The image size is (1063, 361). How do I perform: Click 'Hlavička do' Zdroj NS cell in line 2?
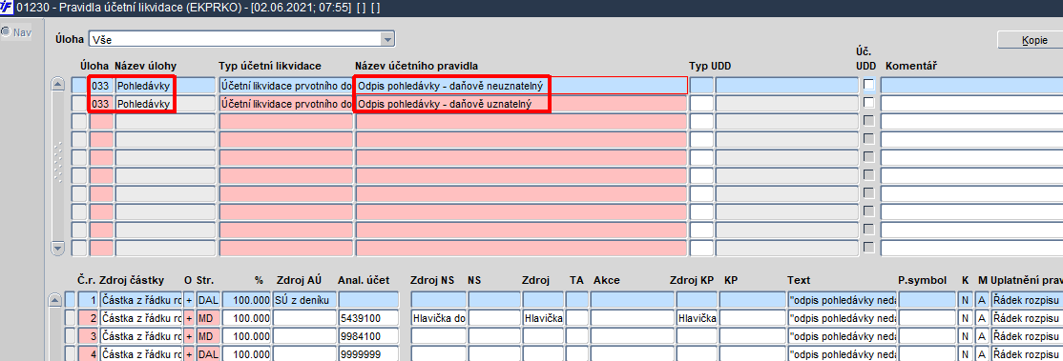tap(438, 317)
